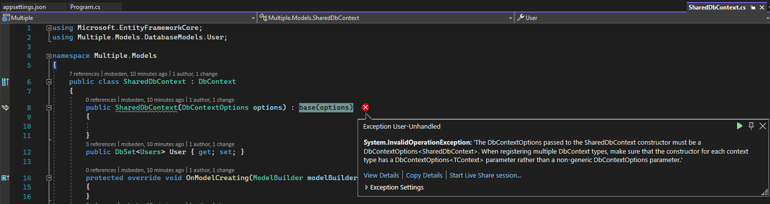Click the Microsoft.EntityFrameworkCore using statement
770x204 pixels.
tap(127, 28)
